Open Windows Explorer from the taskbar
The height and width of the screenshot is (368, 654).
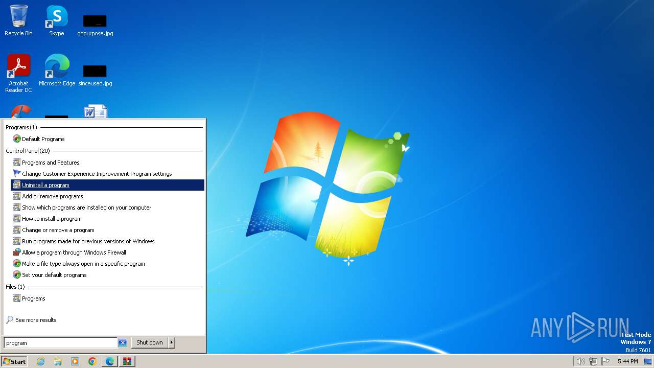58,361
